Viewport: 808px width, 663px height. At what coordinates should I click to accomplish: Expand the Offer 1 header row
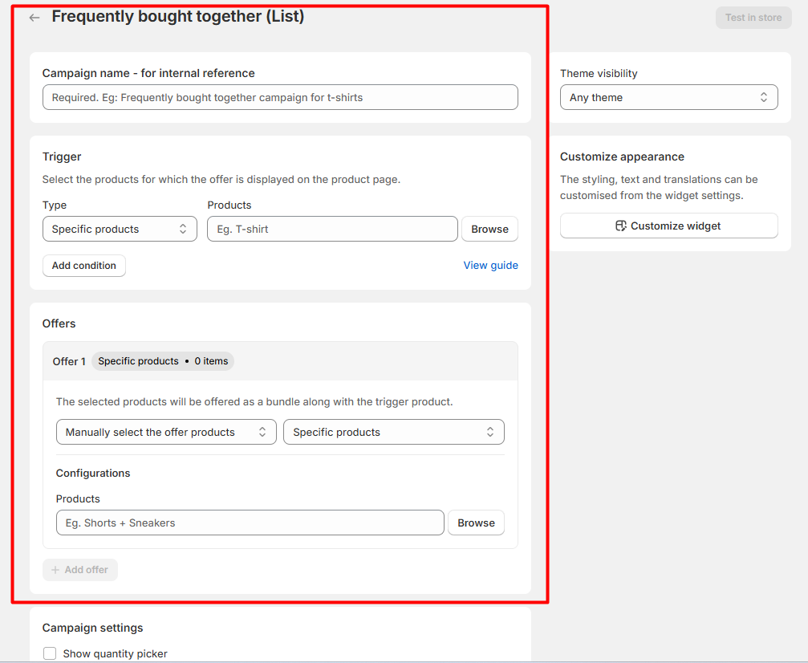pos(280,361)
